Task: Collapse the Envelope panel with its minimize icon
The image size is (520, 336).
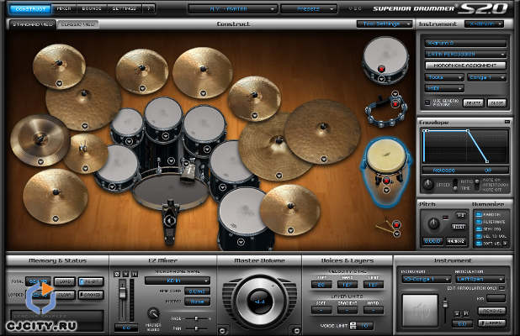Action: tap(507, 122)
